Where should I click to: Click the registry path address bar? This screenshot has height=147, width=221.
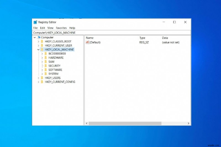coord(111,33)
